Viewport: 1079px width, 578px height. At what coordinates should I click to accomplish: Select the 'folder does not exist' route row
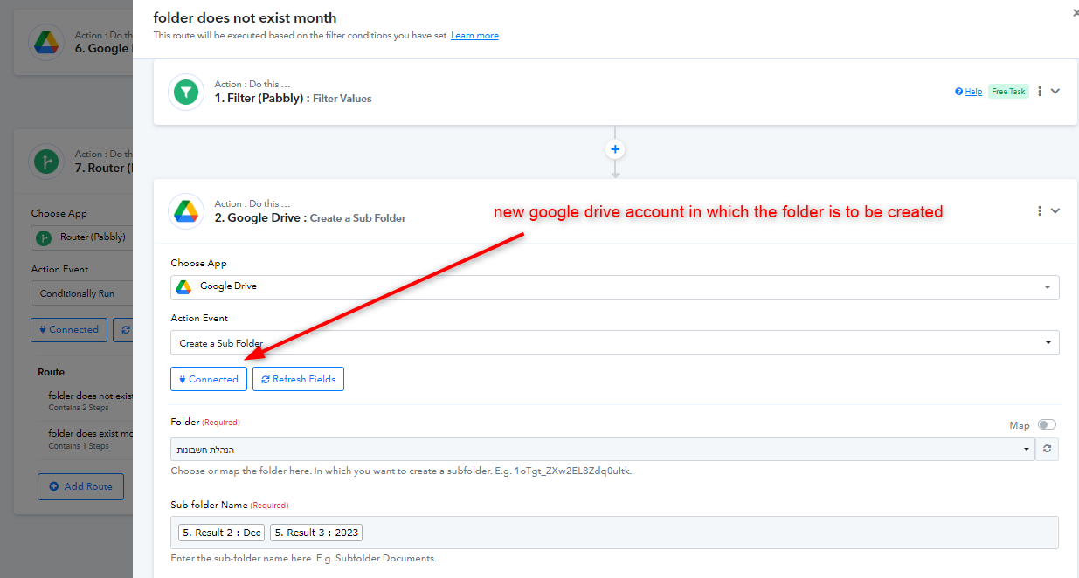[x=85, y=401]
